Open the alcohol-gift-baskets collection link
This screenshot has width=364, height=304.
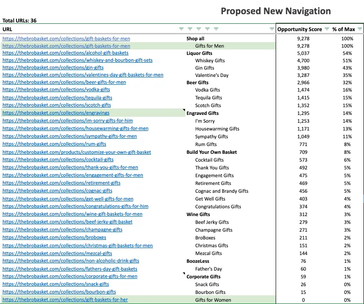coord(65,53)
